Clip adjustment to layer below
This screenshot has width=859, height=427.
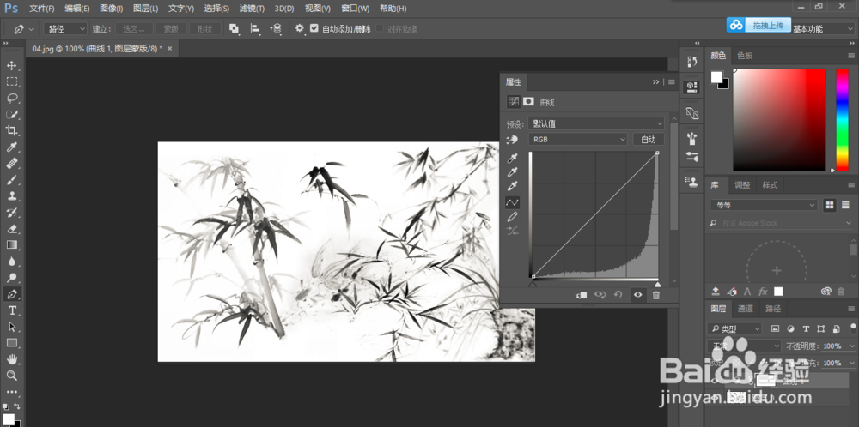point(582,295)
